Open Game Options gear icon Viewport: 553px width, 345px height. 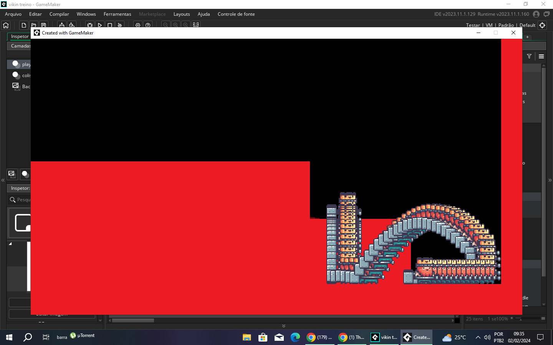pos(138,25)
